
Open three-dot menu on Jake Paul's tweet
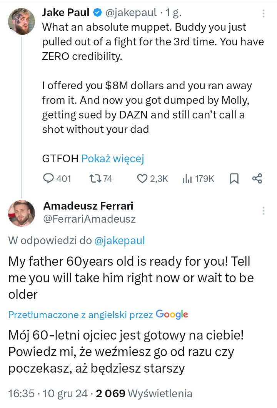(264, 13)
